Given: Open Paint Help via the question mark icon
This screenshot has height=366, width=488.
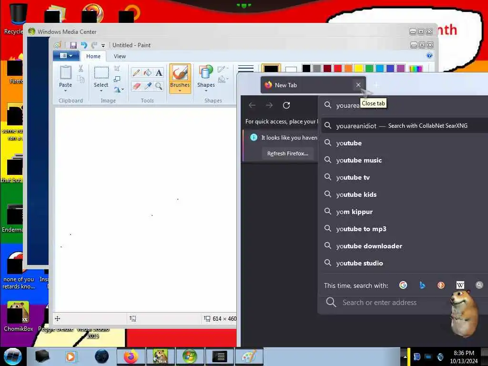Looking at the screenshot, I should coord(429,55).
